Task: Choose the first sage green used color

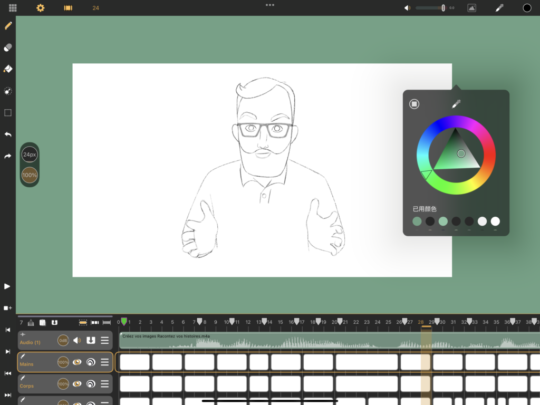Action: 417,221
